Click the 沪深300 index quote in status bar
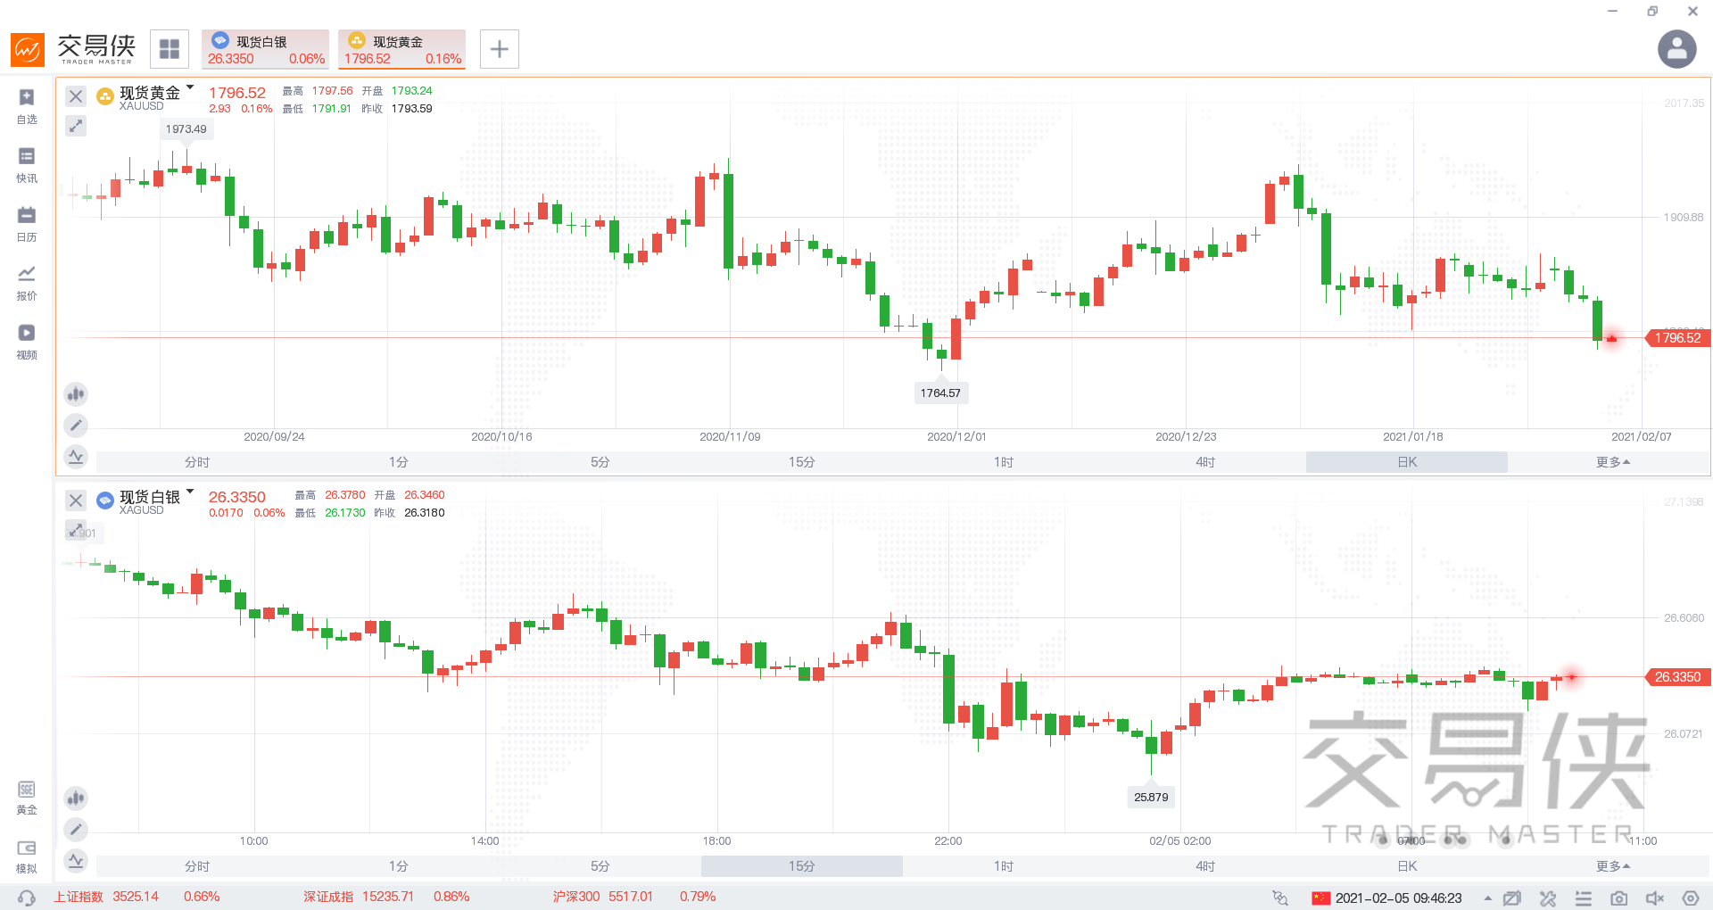The width and height of the screenshot is (1713, 910). (x=577, y=898)
